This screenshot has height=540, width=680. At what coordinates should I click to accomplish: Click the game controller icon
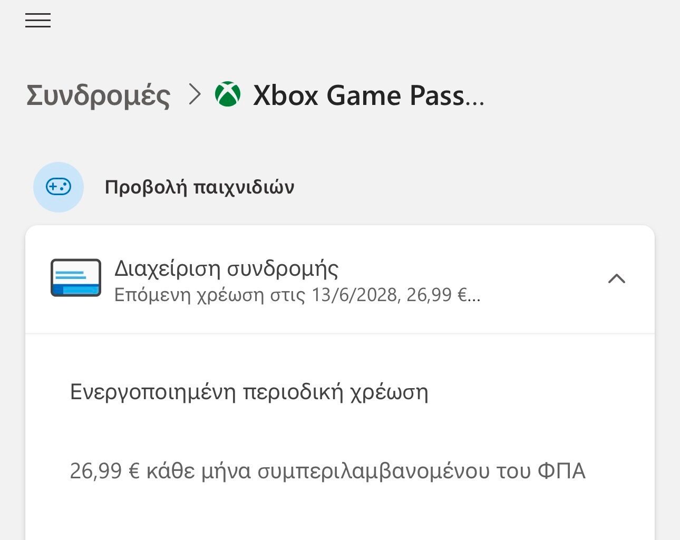(x=59, y=187)
